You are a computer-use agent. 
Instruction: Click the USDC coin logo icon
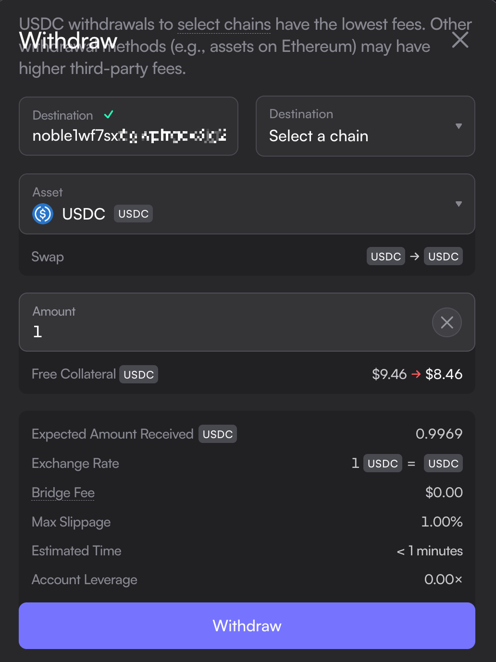(x=43, y=214)
